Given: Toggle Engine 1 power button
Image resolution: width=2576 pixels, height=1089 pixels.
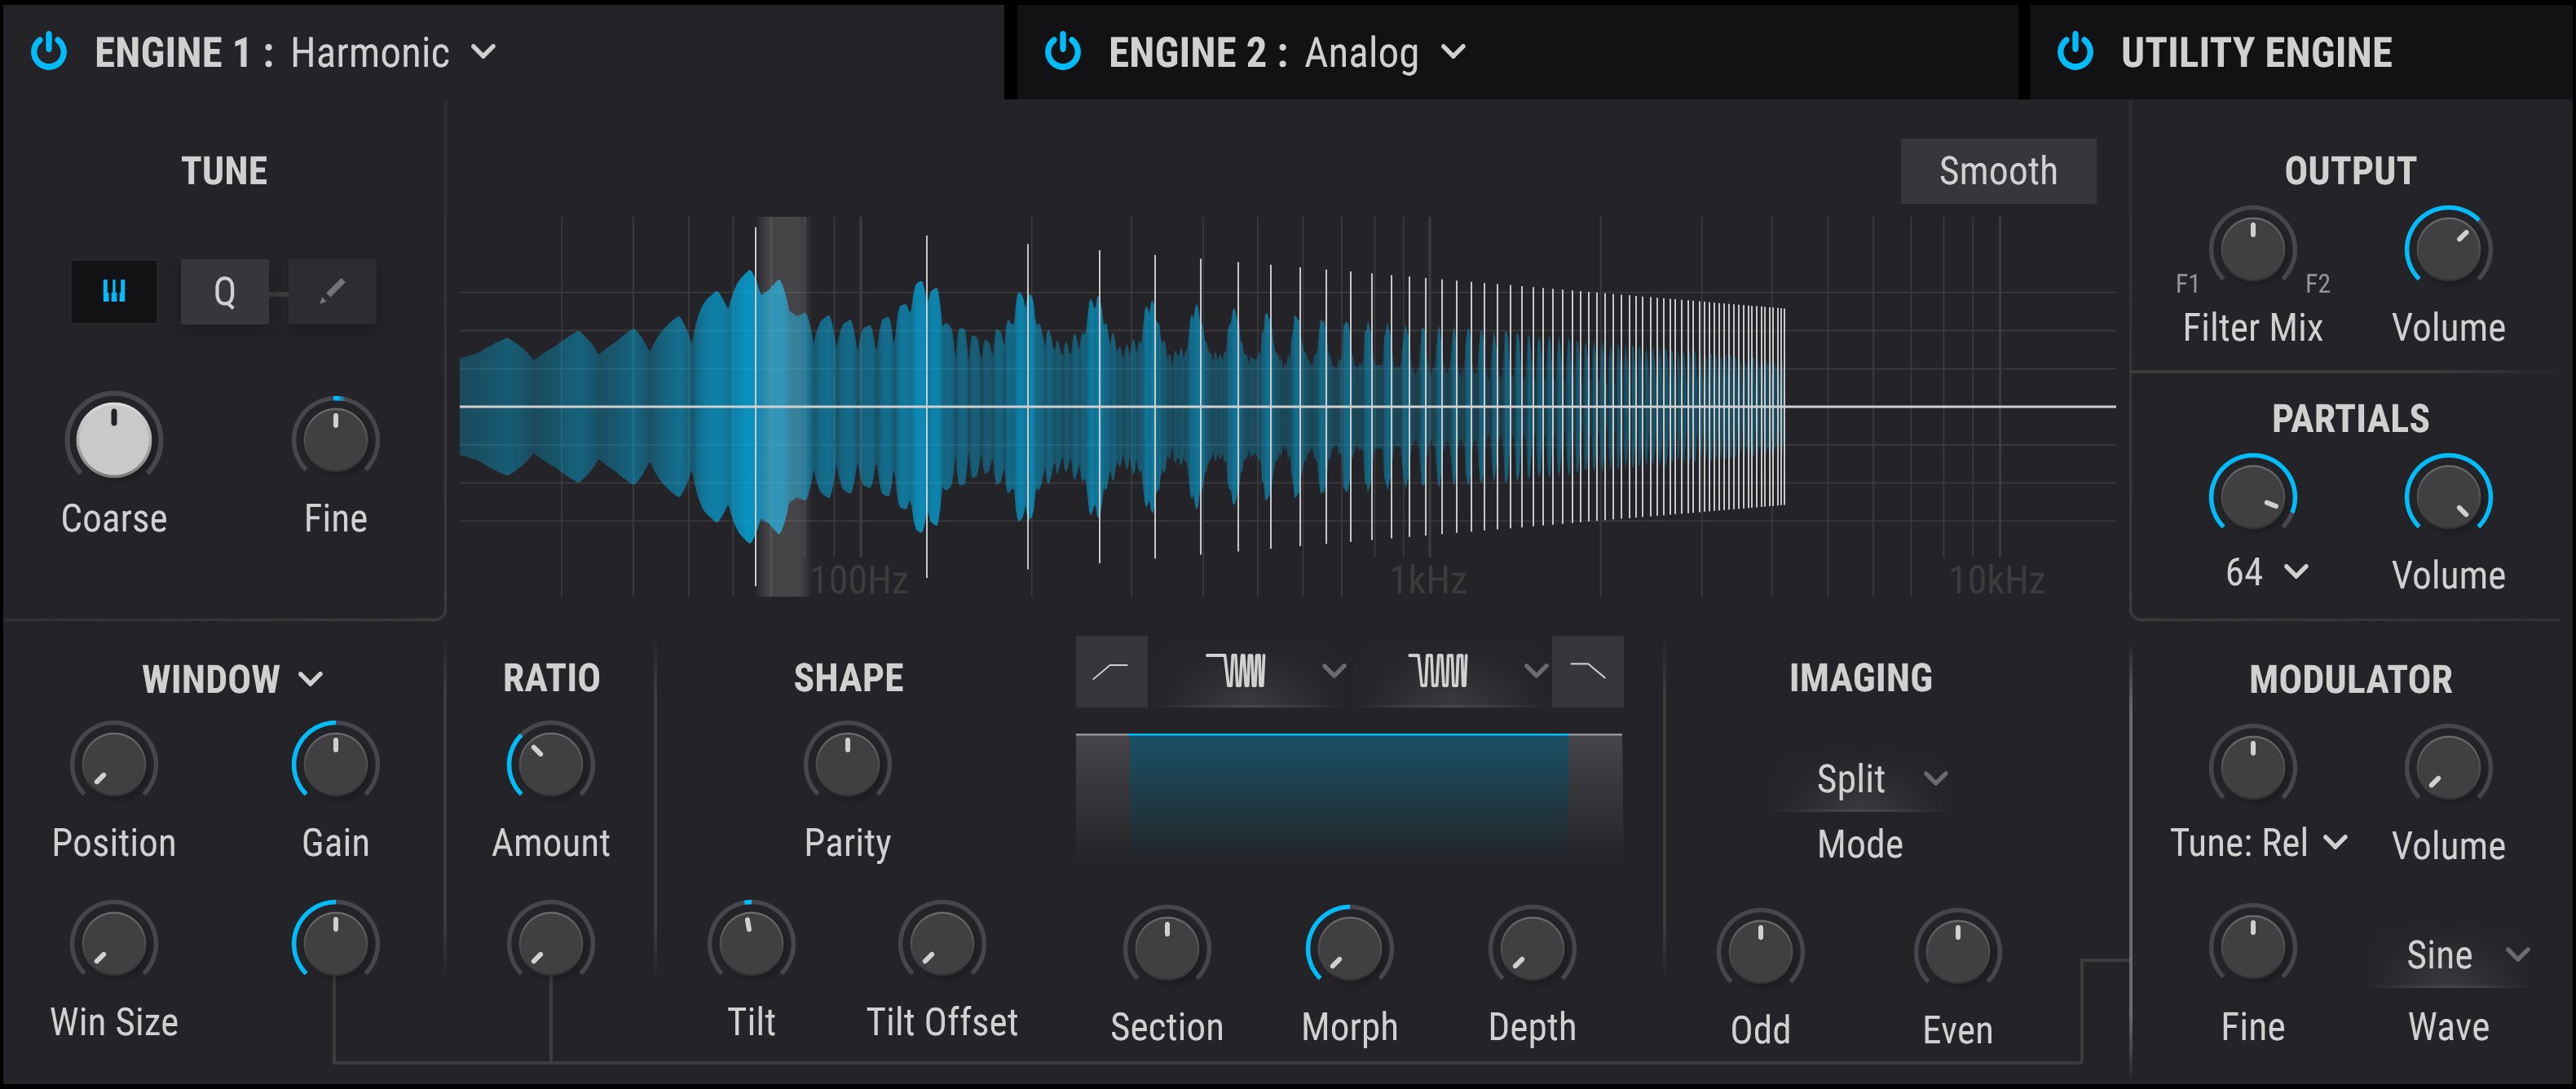Looking at the screenshot, I should point(49,52).
